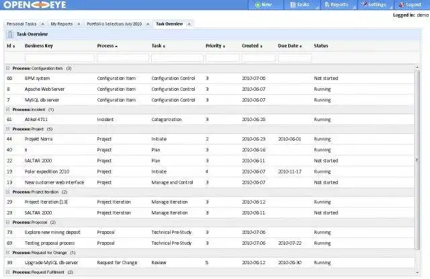The height and width of the screenshot is (279, 430).
Task: Close the My Reports tab
Action: pos(79,24)
